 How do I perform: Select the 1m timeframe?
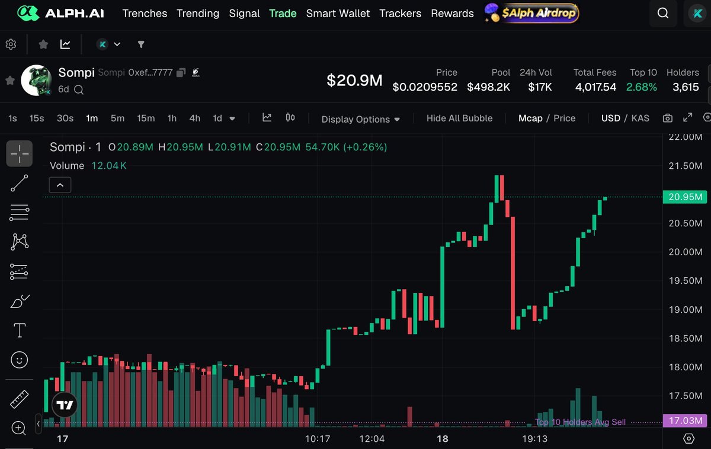click(92, 118)
